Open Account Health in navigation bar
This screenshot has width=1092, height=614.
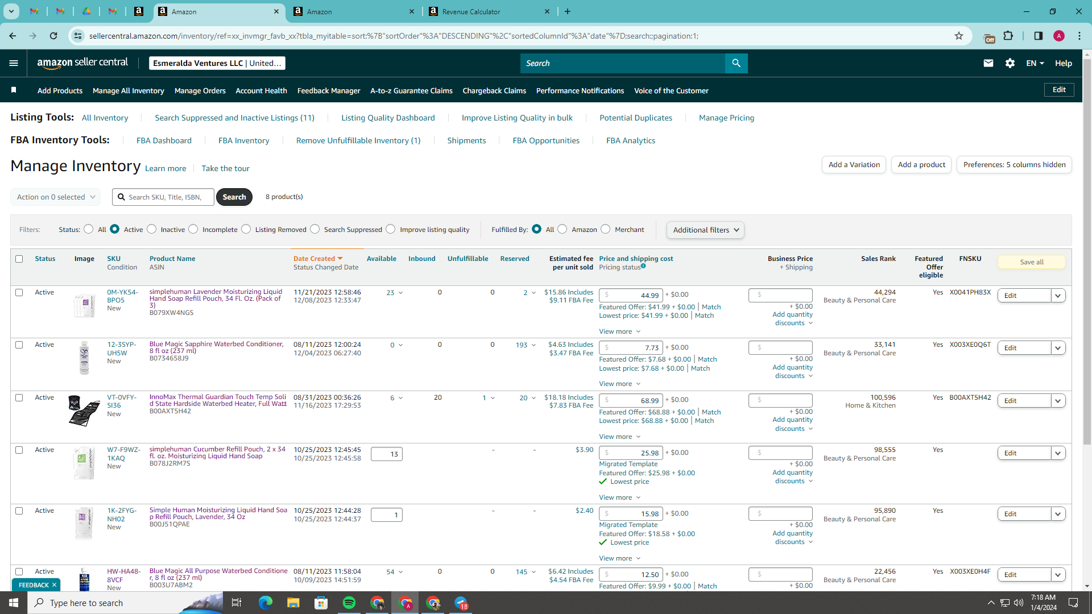pyautogui.click(x=261, y=90)
